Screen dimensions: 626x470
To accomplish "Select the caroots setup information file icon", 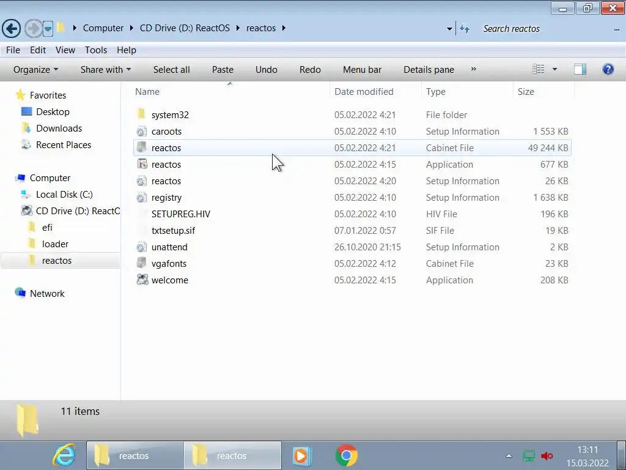I will (x=141, y=131).
